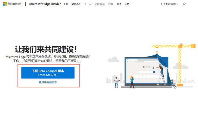Select 下一步 in the top navigation
198x114 pixels.
(x=87, y=4)
